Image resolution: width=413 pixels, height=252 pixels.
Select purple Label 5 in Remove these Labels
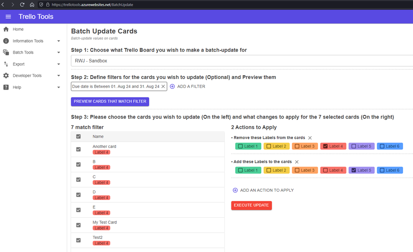[361, 146]
